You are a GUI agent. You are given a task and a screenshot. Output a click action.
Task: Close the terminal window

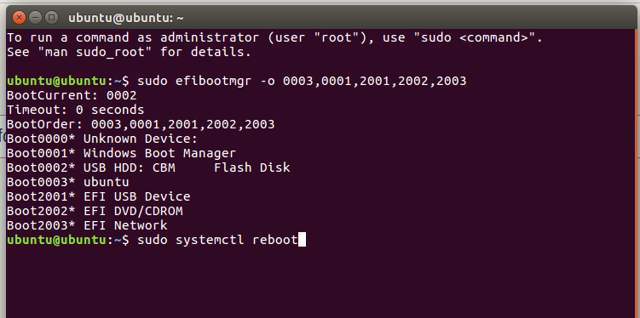[x=19, y=18]
